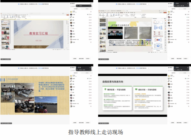Image resolution: width=191 pixels, height=140 pixels.
Task: Click the WPS zoom slider below the 见习课堂 slide
Action: point(161,52)
